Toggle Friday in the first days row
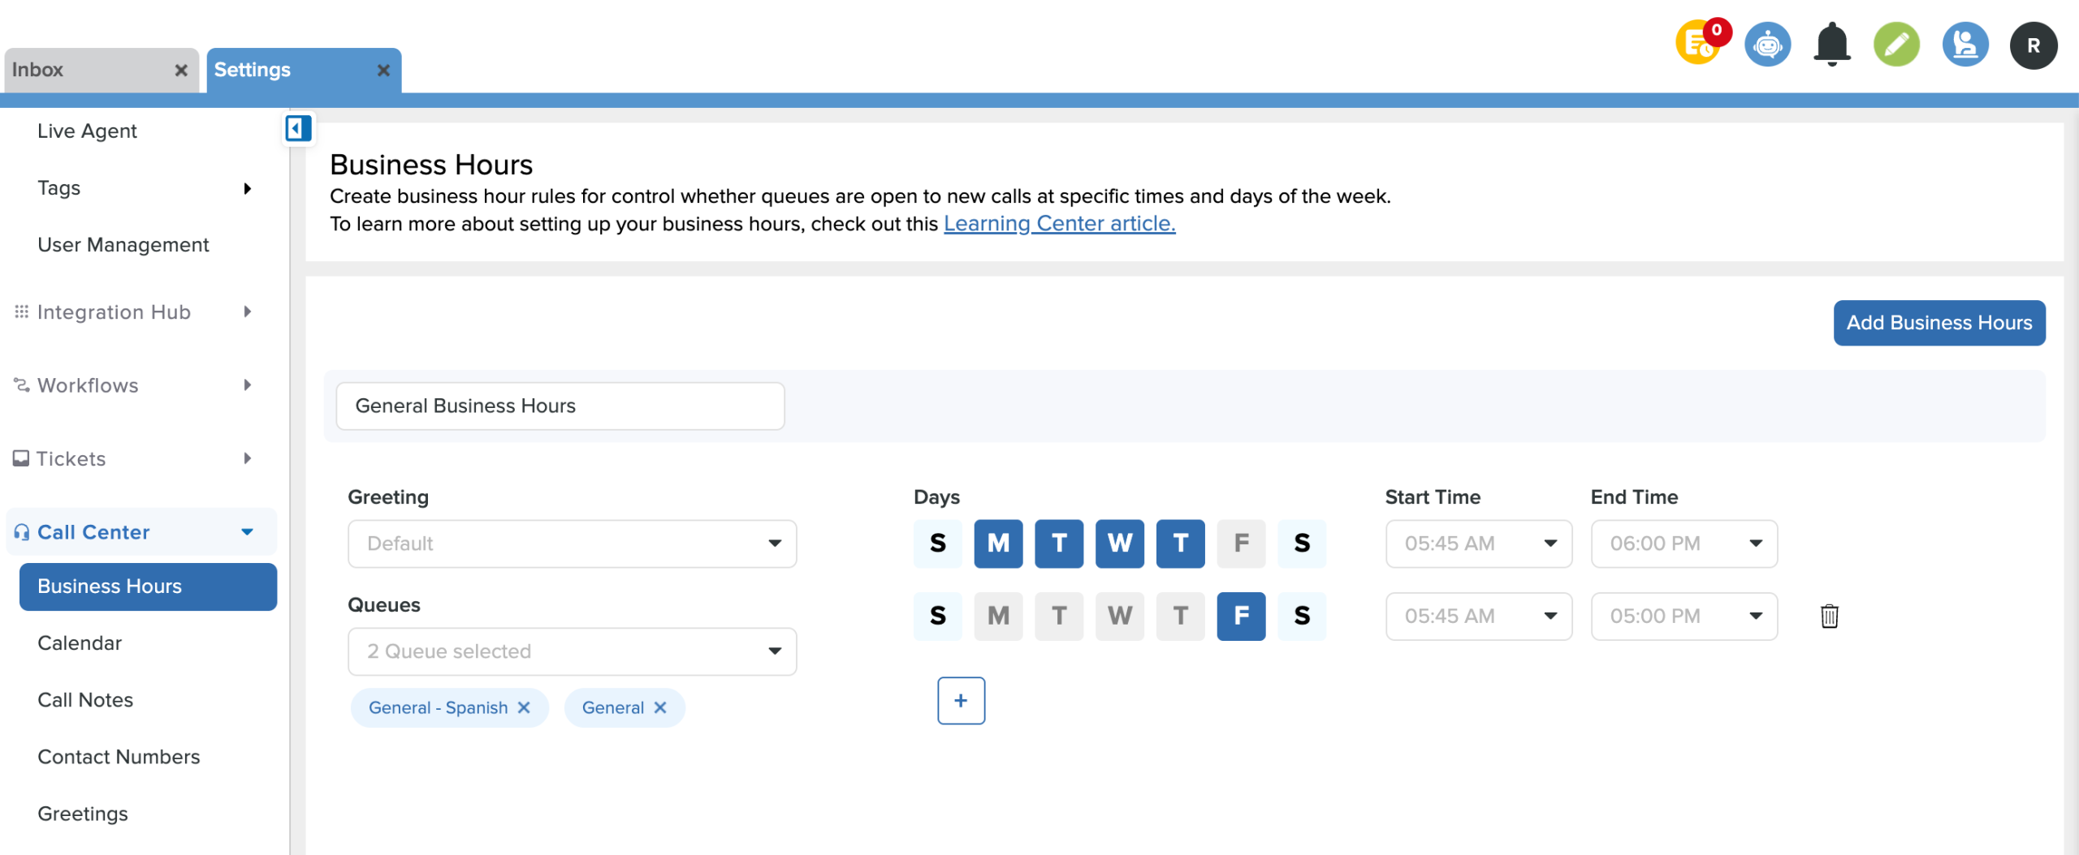 pos(1241,544)
